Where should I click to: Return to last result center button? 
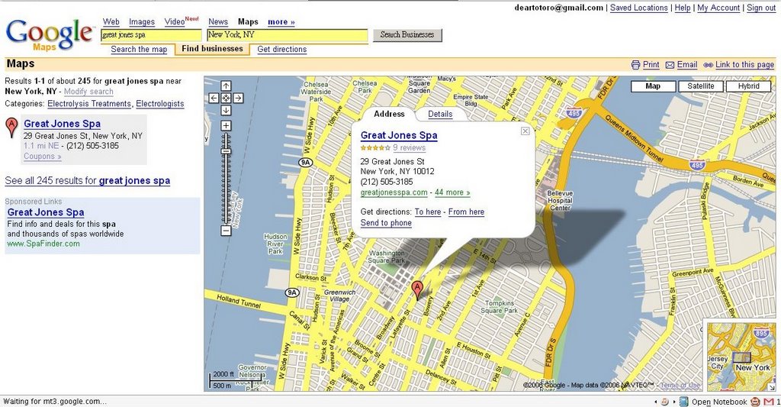coord(226,99)
